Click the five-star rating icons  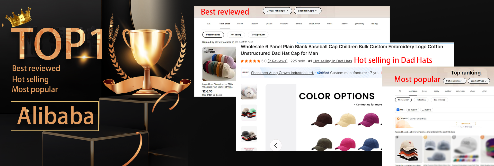[x=250, y=61]
